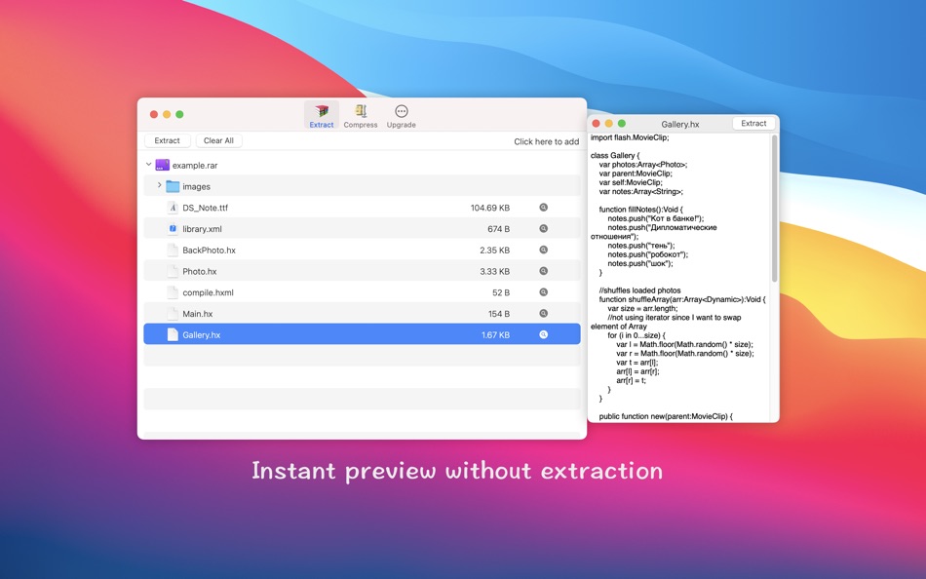Select the compile.hxml file name
The width and height of the screenshot is (926, 579).
(x=208, y=293)
